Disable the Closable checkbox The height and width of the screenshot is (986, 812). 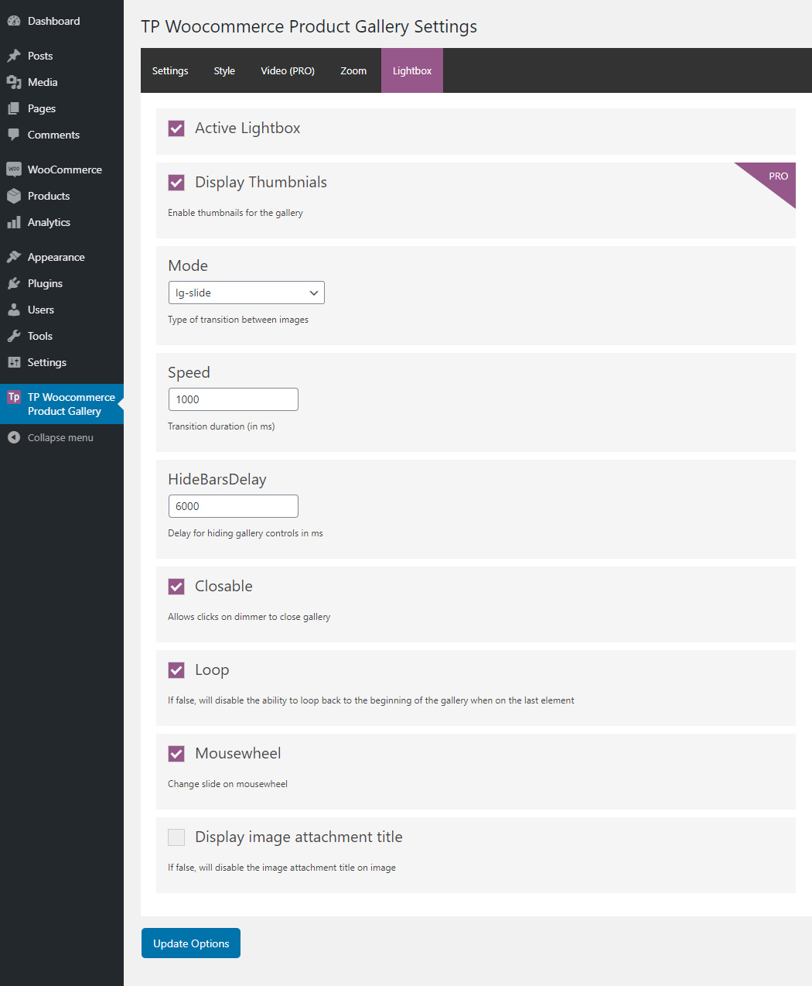click(176, 587)
